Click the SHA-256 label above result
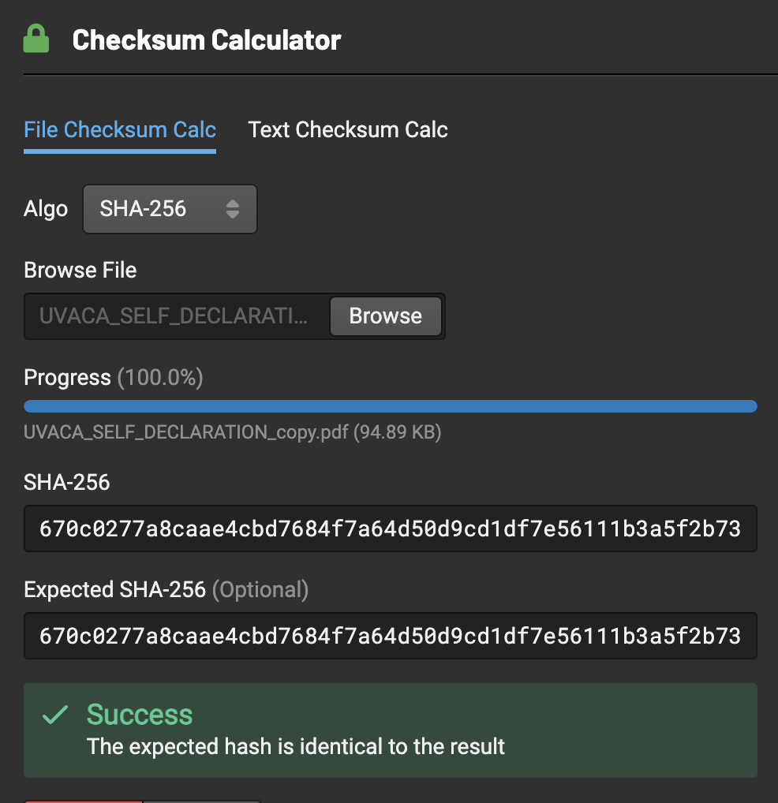 point(67,482)
